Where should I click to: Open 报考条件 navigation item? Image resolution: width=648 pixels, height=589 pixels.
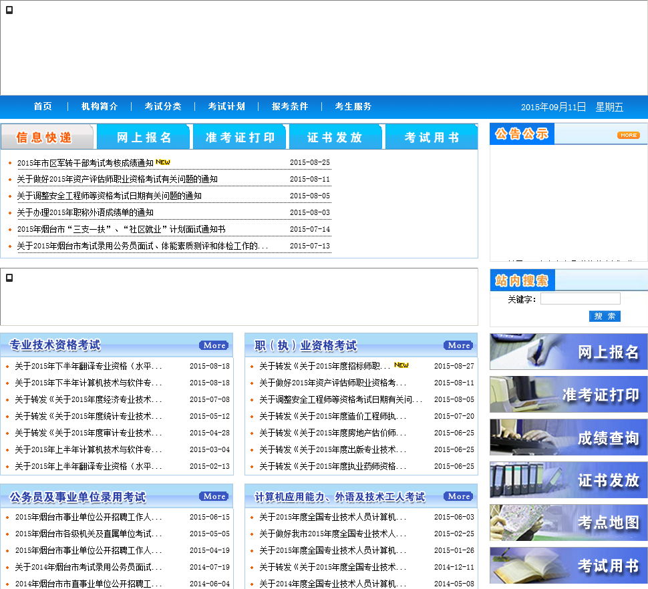point(290,107)
